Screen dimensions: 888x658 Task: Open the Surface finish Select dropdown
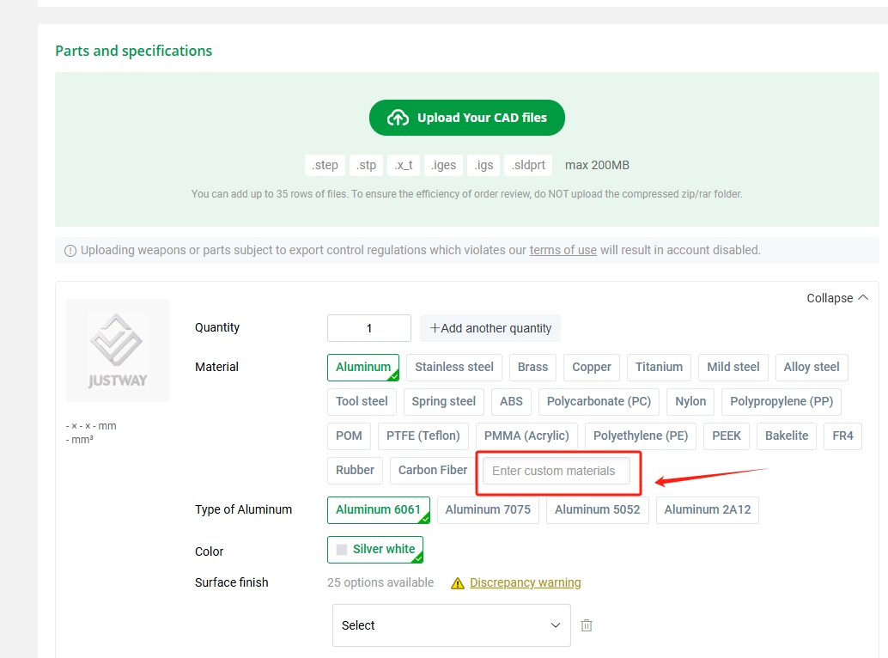(451, 625)
